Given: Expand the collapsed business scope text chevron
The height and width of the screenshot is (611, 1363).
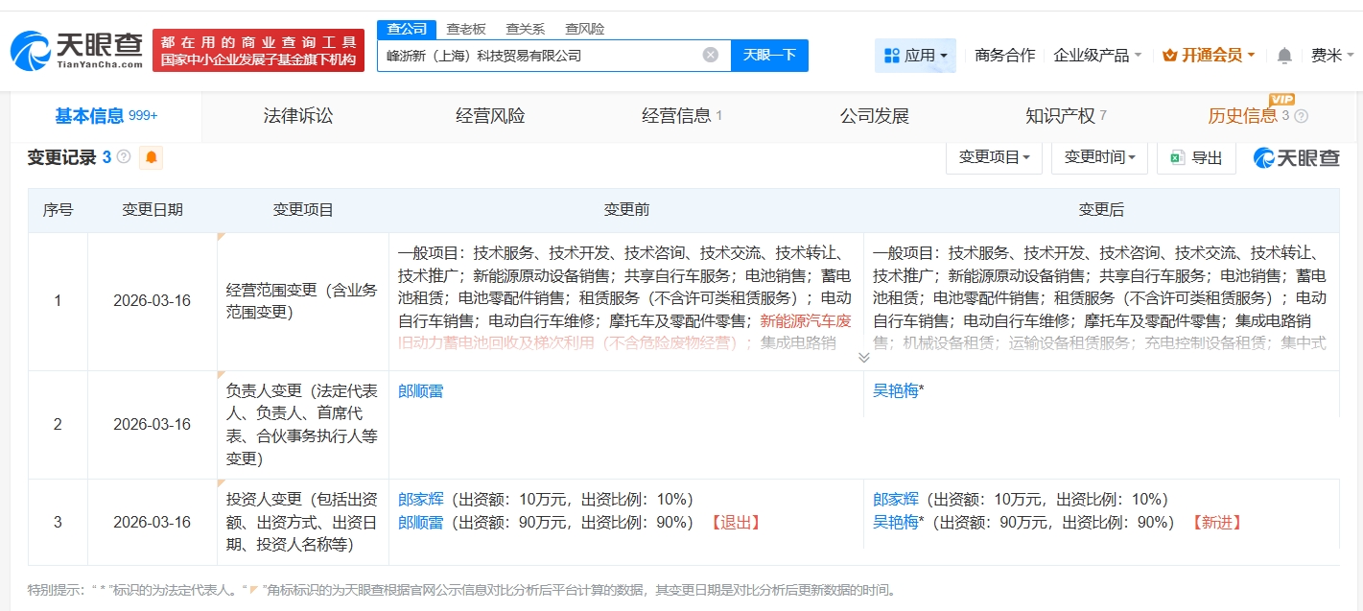Looking at the screenshot, I should [863, 358].
